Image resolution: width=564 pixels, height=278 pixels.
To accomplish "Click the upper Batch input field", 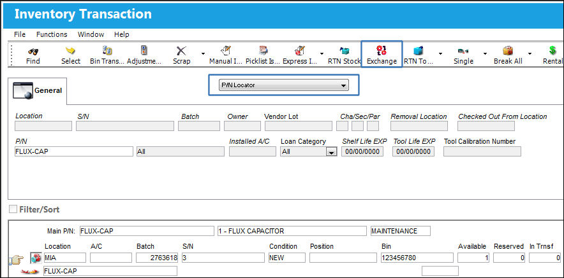I will tap(199, 126).
